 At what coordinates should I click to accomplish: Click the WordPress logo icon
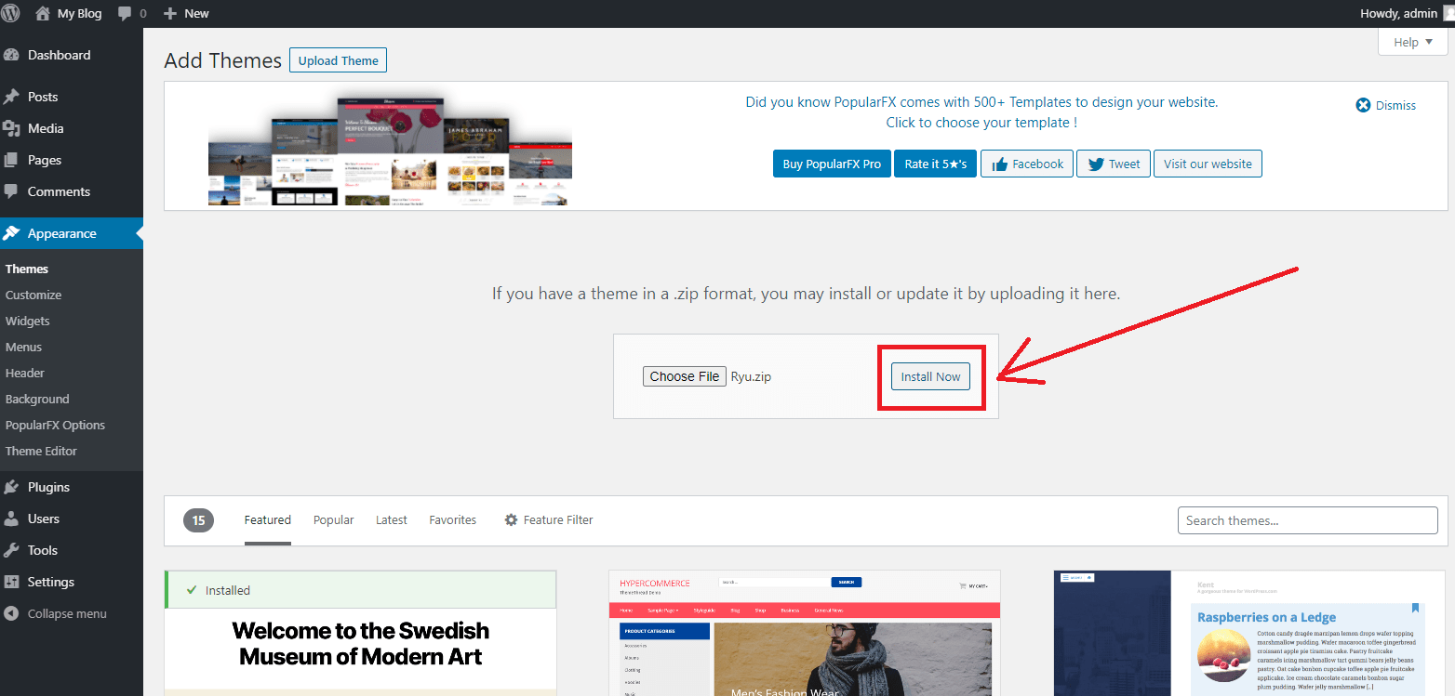click(x=11, y=13)
